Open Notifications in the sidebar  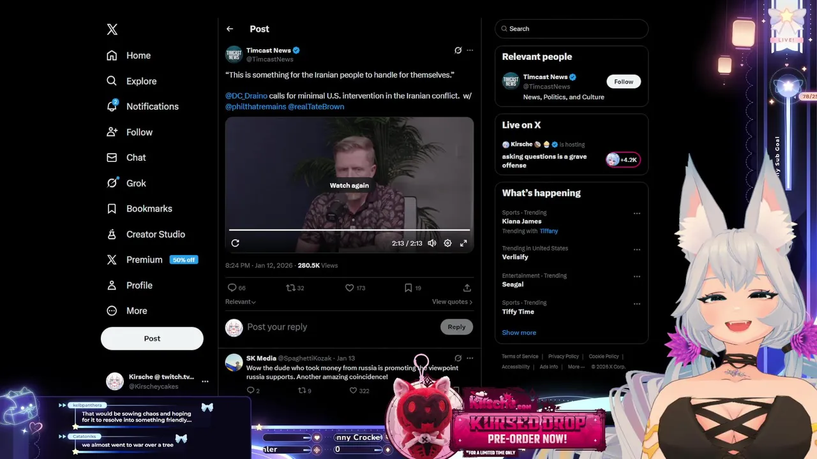(143, 106)
